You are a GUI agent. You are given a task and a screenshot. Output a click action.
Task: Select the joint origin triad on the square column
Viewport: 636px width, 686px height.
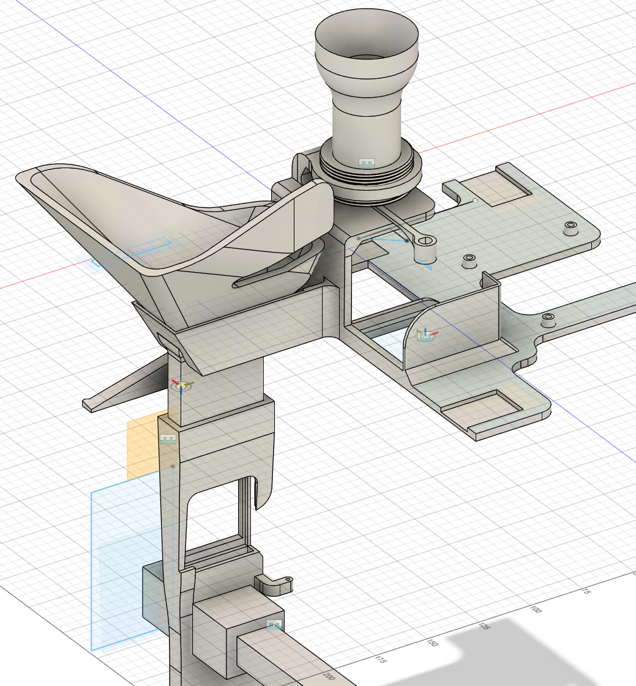182,385
